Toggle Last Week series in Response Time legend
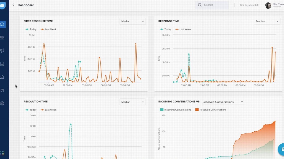This screenshot has width=284, height=159. 183,29
